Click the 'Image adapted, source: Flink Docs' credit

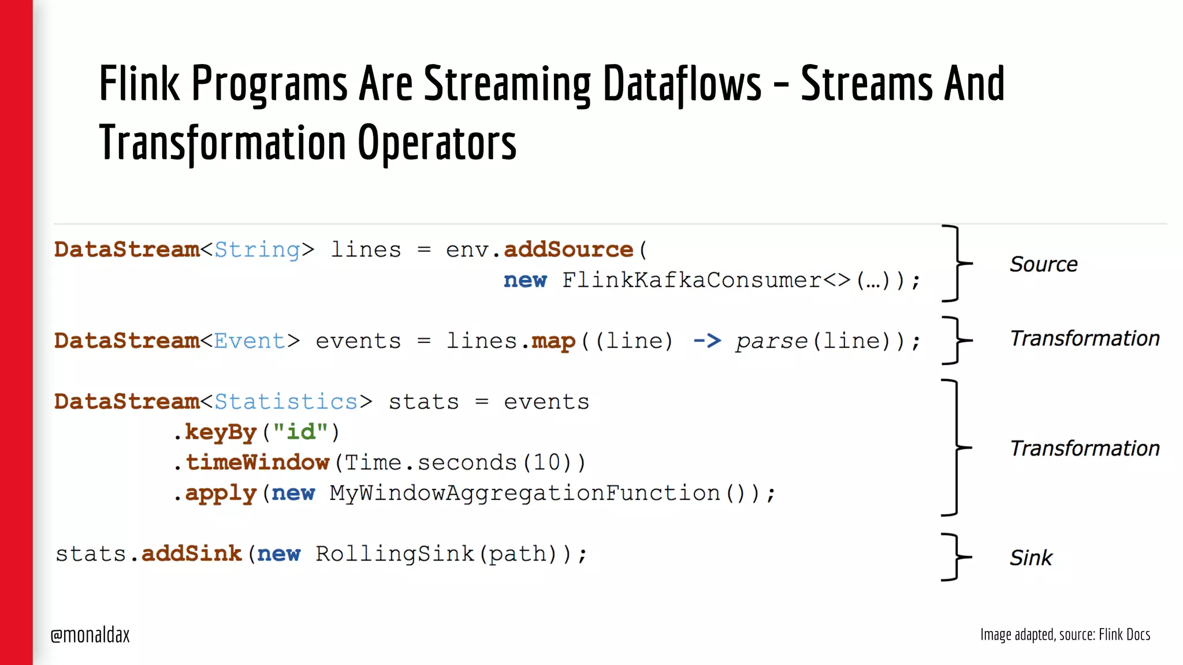1065,634
